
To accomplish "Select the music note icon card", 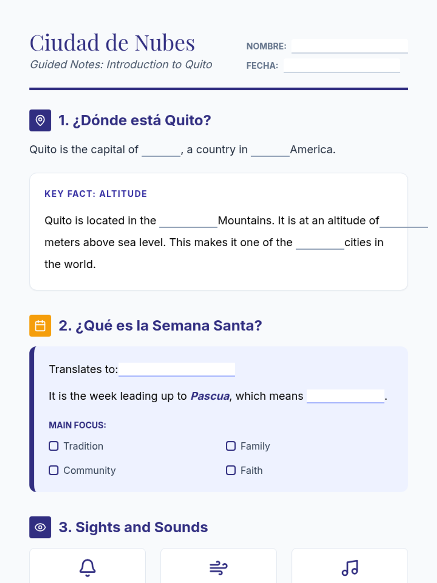I will pos(350,566).
